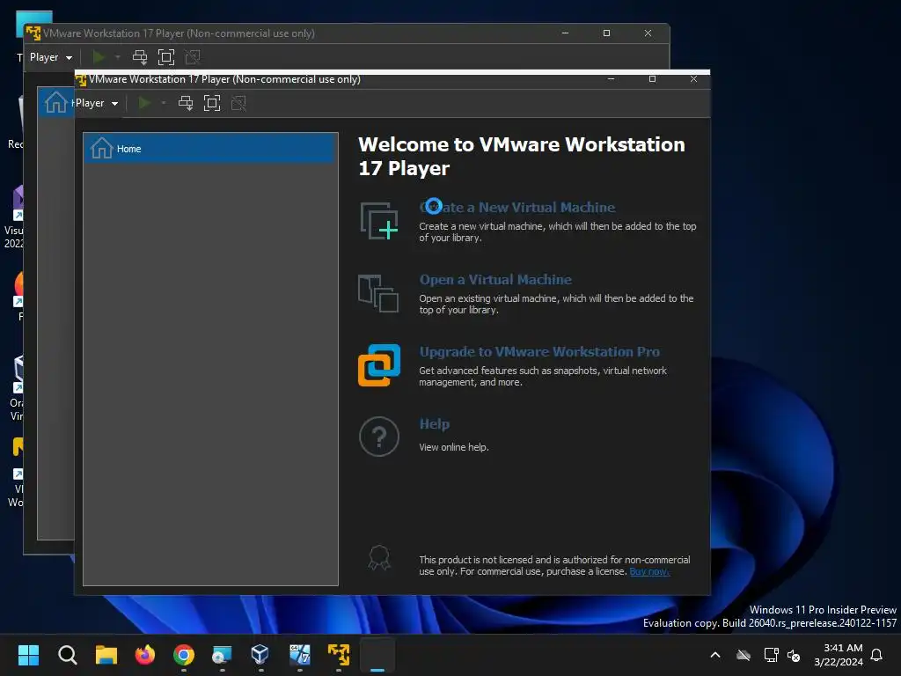This screenshot has height=676, width=901.
Task: Click the VMware Player taskbar icon
Action: [339, 655]
